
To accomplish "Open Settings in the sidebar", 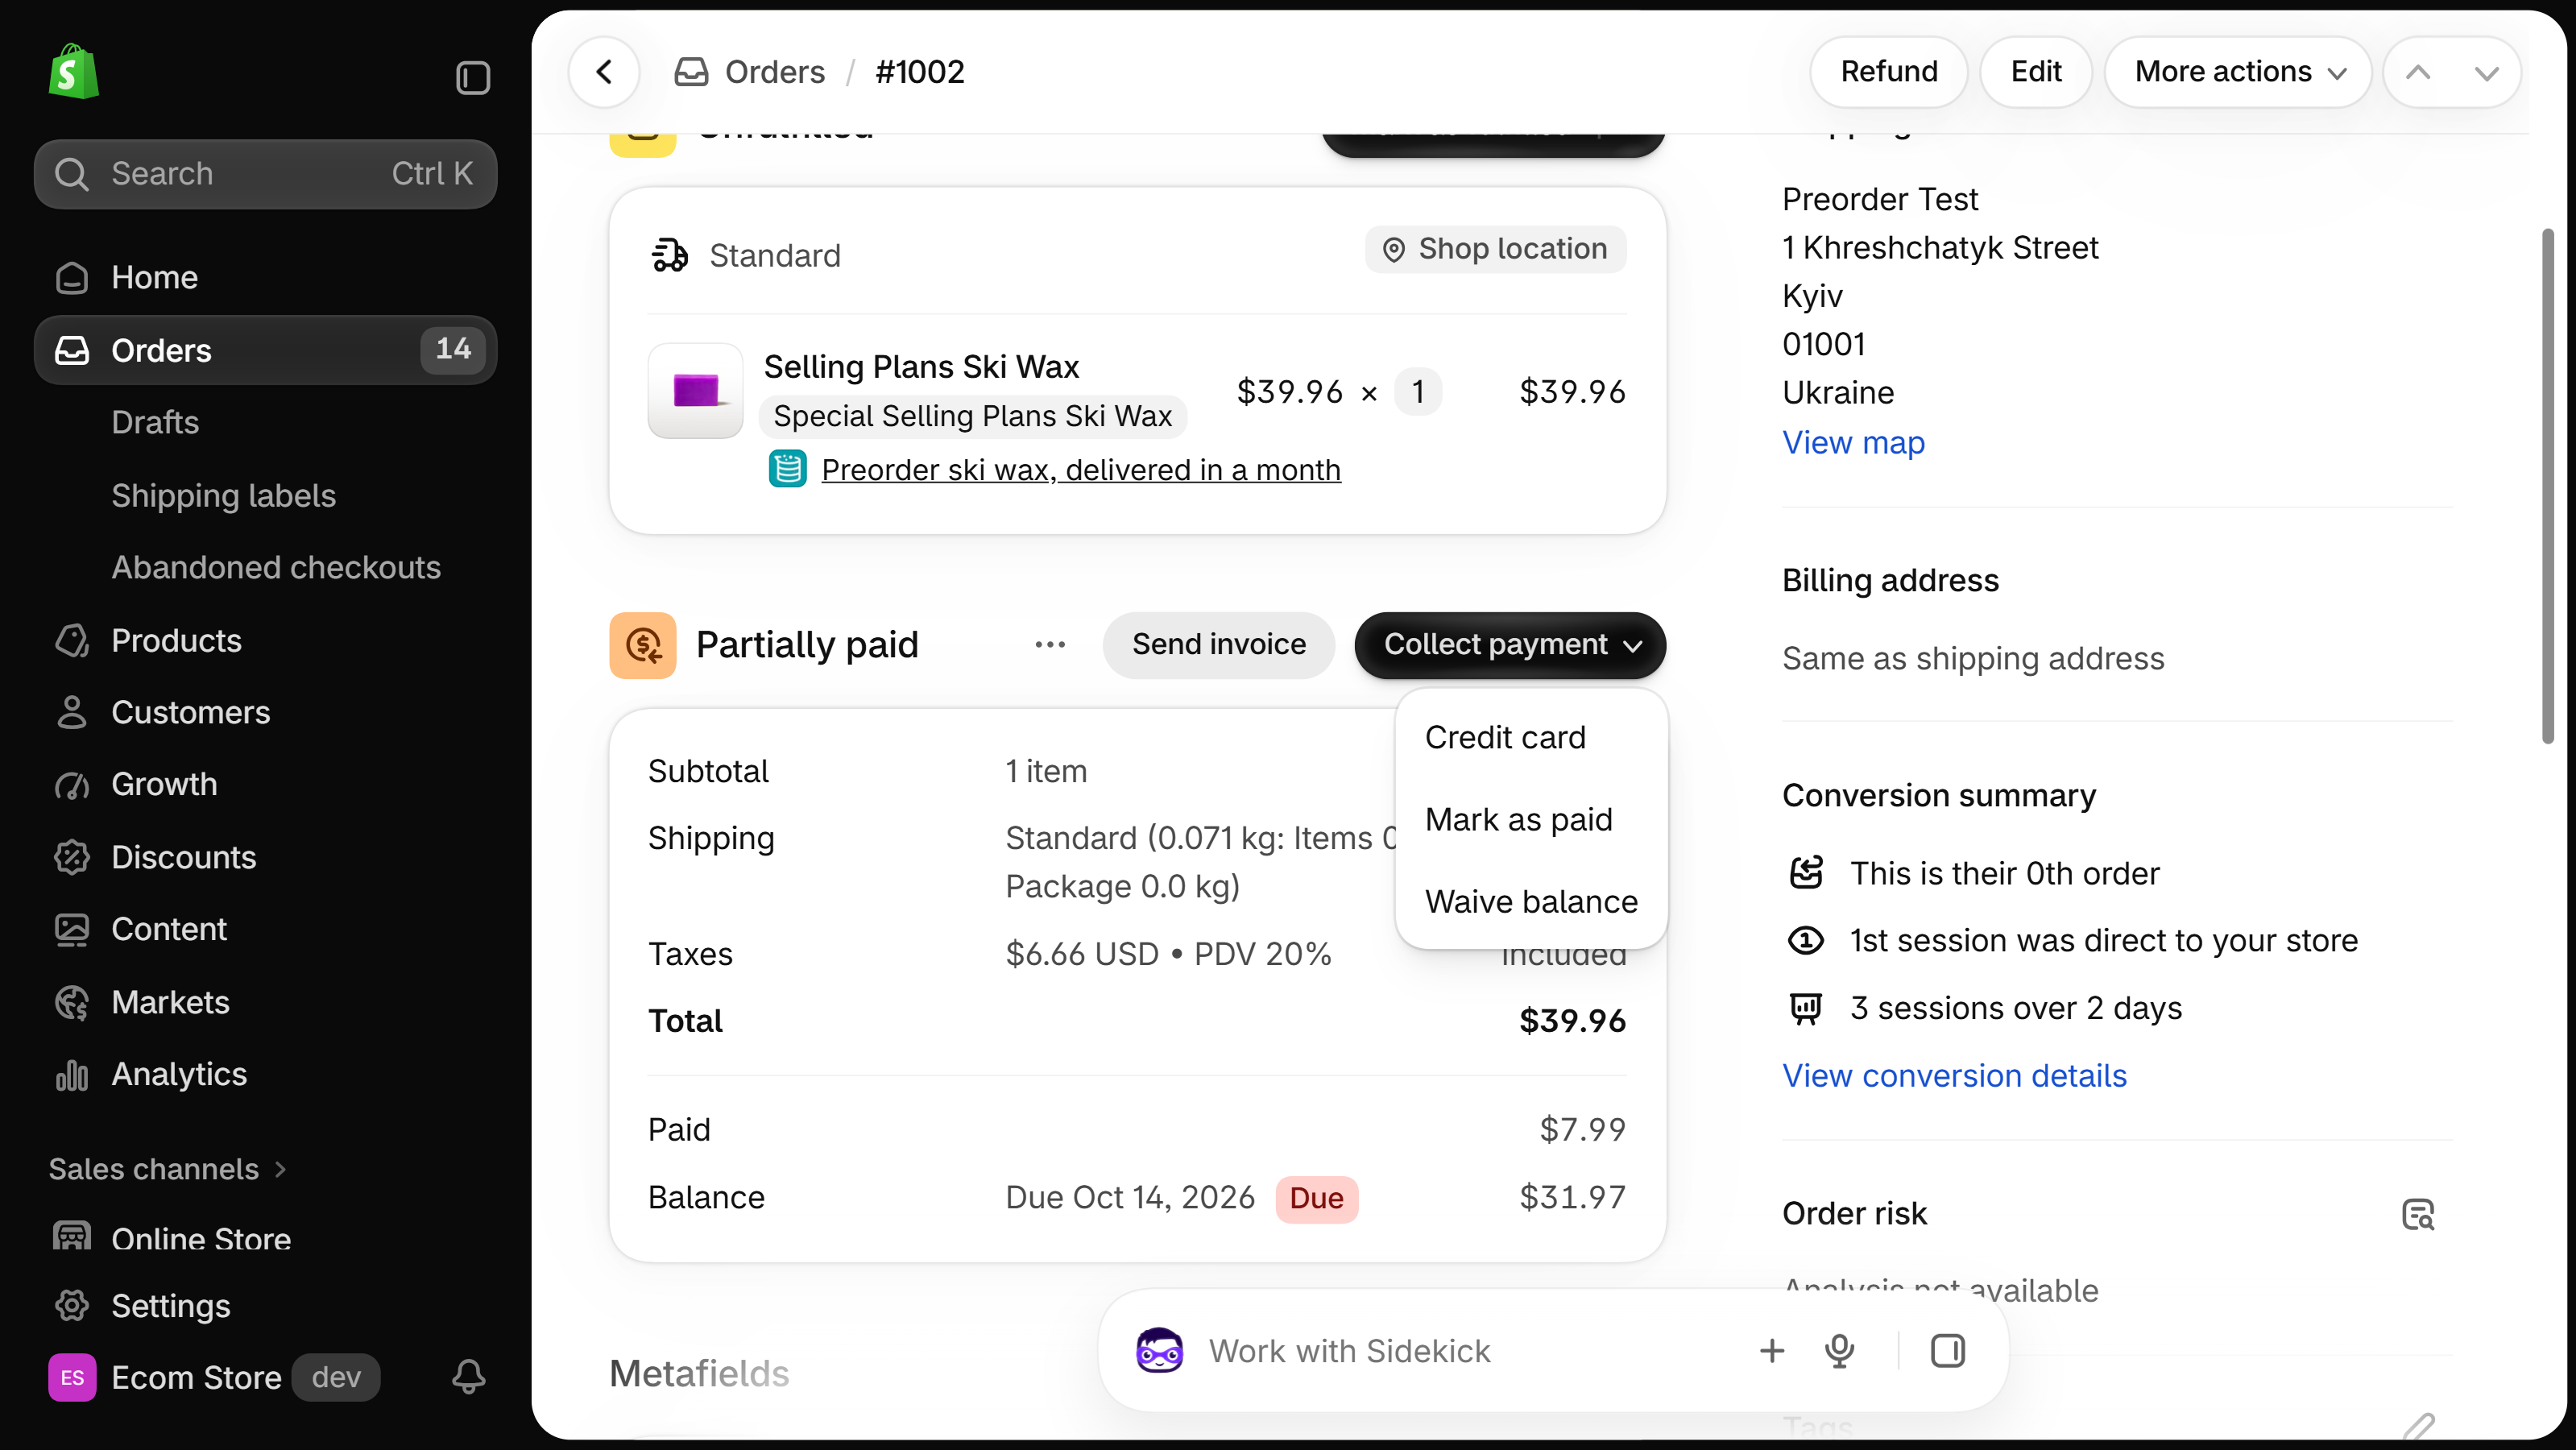I will (x=265, y=1306).
